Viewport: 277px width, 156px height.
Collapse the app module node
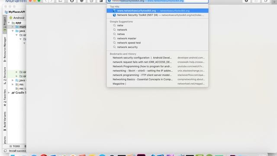pos(9,23)
